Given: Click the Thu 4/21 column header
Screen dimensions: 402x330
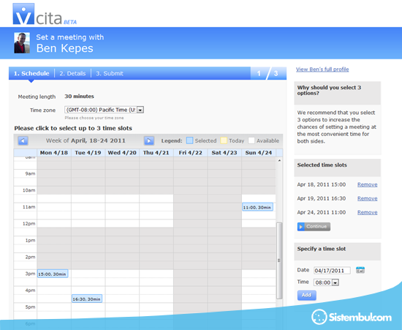Looking at the screenshot, I should point(156,153).
